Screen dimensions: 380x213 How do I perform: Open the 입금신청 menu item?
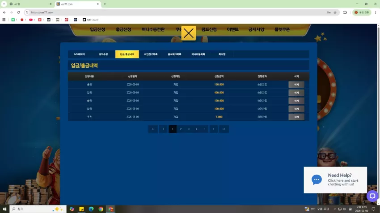click(x=97, y=29)
